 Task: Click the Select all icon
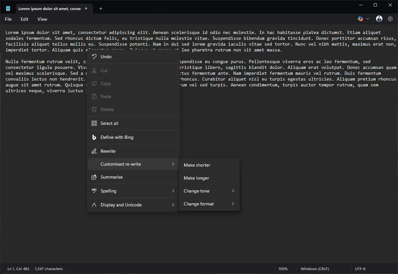[x=94, y=123]
